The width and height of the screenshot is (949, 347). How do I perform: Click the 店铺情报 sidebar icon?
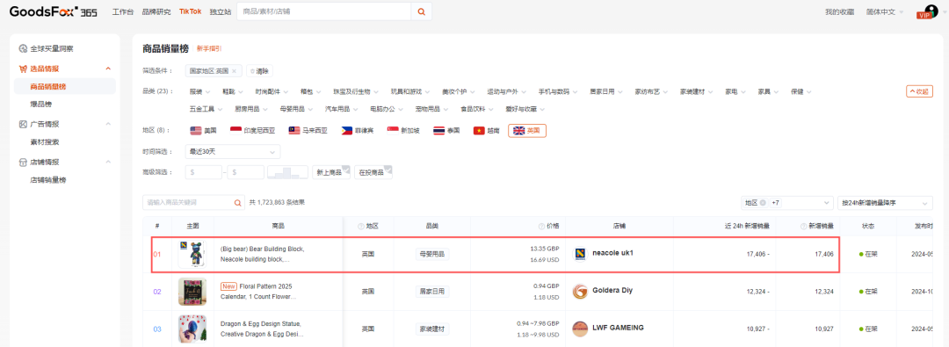tap(23, 162)
